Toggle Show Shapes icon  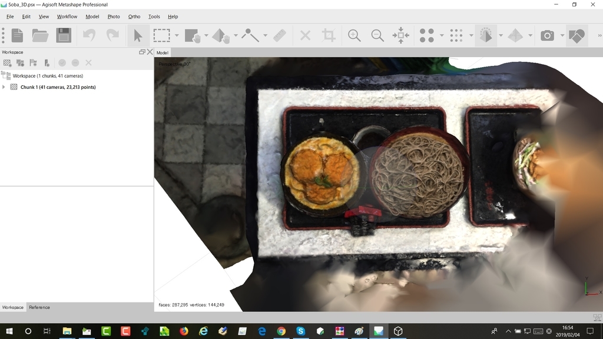[577, 35]
